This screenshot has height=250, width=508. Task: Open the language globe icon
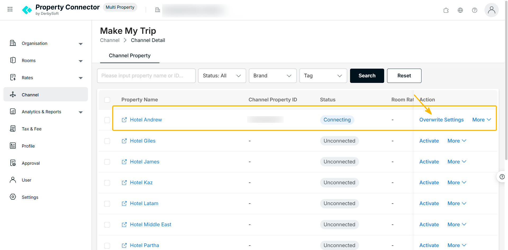(460, 10)
